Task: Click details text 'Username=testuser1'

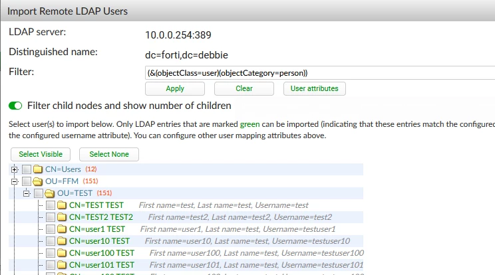Action: point(299,229)
